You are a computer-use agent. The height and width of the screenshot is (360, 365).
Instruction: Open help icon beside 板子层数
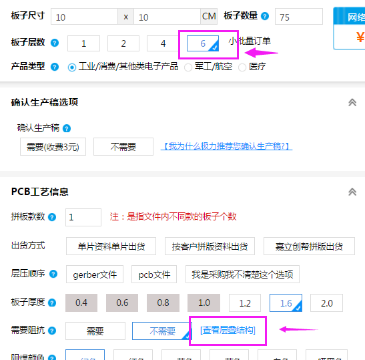(55, 43)
